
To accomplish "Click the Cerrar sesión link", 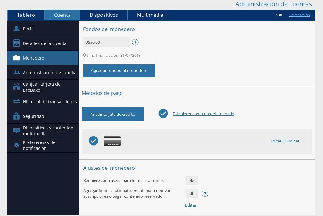I will coord(299,15).
